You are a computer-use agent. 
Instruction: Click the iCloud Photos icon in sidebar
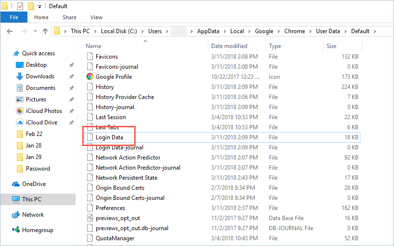tap(20, 111)
